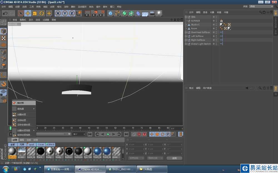This screenshot has height=173, width=278.
Task: Add a cube primitive object
Action: pos(111,13)
